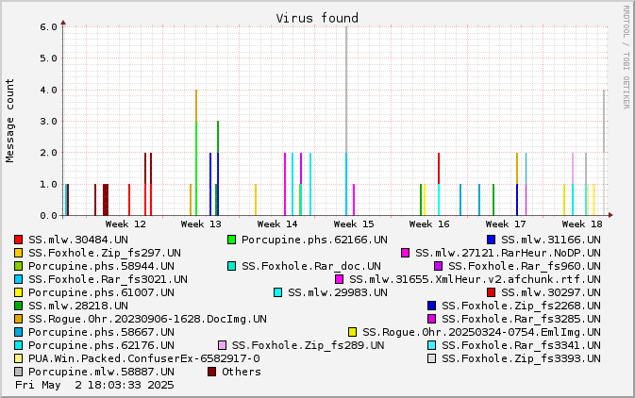Viewport: 635px width, 398px height.
Task: Click the Week 13 axis label
Action: tap(201, 224)
